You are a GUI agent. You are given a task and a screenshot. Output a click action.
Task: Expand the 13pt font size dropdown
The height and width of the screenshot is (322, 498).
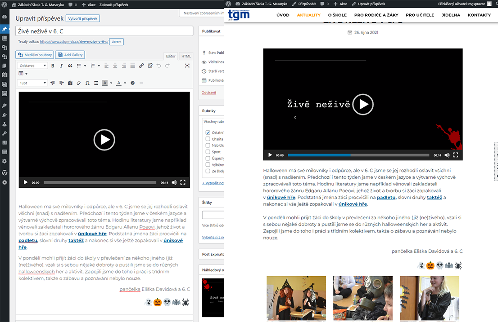(x=32, y=83)
